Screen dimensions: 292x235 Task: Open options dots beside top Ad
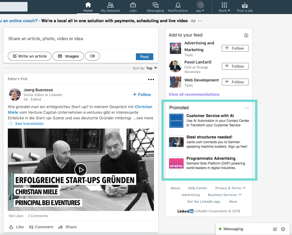coord(200,21)
